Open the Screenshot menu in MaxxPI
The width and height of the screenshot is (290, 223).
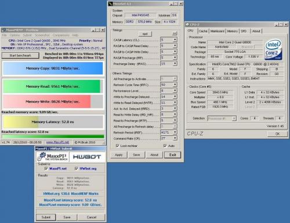coord(42,35)
